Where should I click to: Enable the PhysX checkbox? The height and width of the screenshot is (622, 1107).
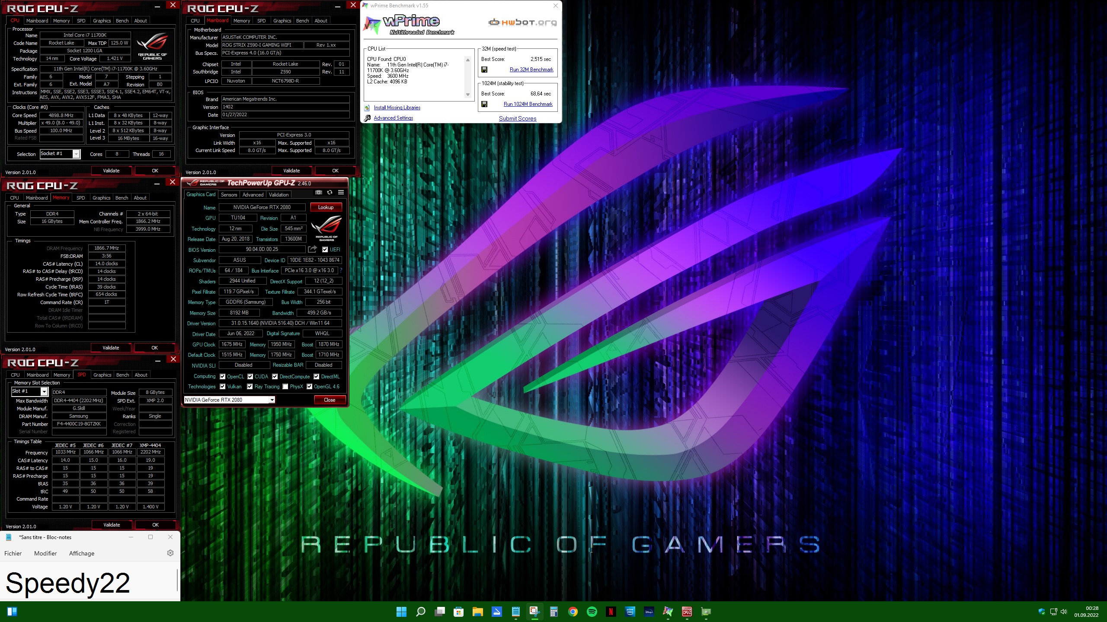[285, 387]
